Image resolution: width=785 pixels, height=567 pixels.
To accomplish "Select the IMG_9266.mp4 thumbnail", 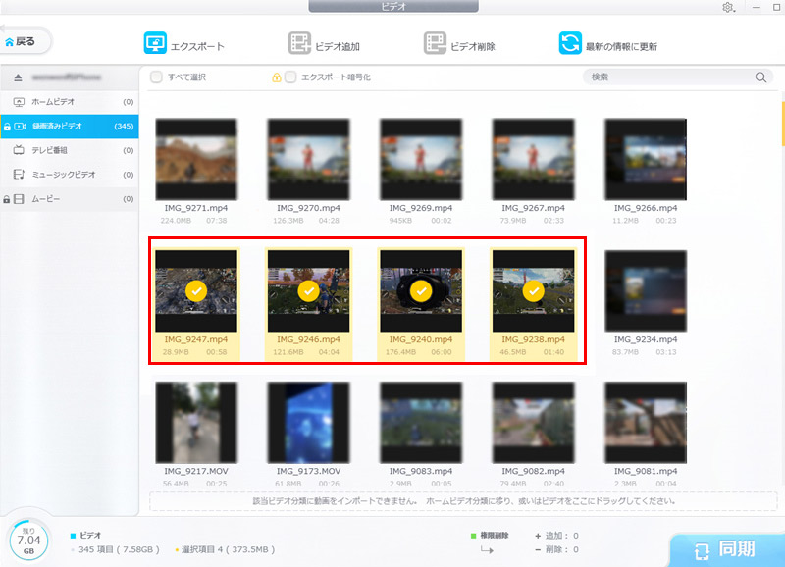I will 646,159.
